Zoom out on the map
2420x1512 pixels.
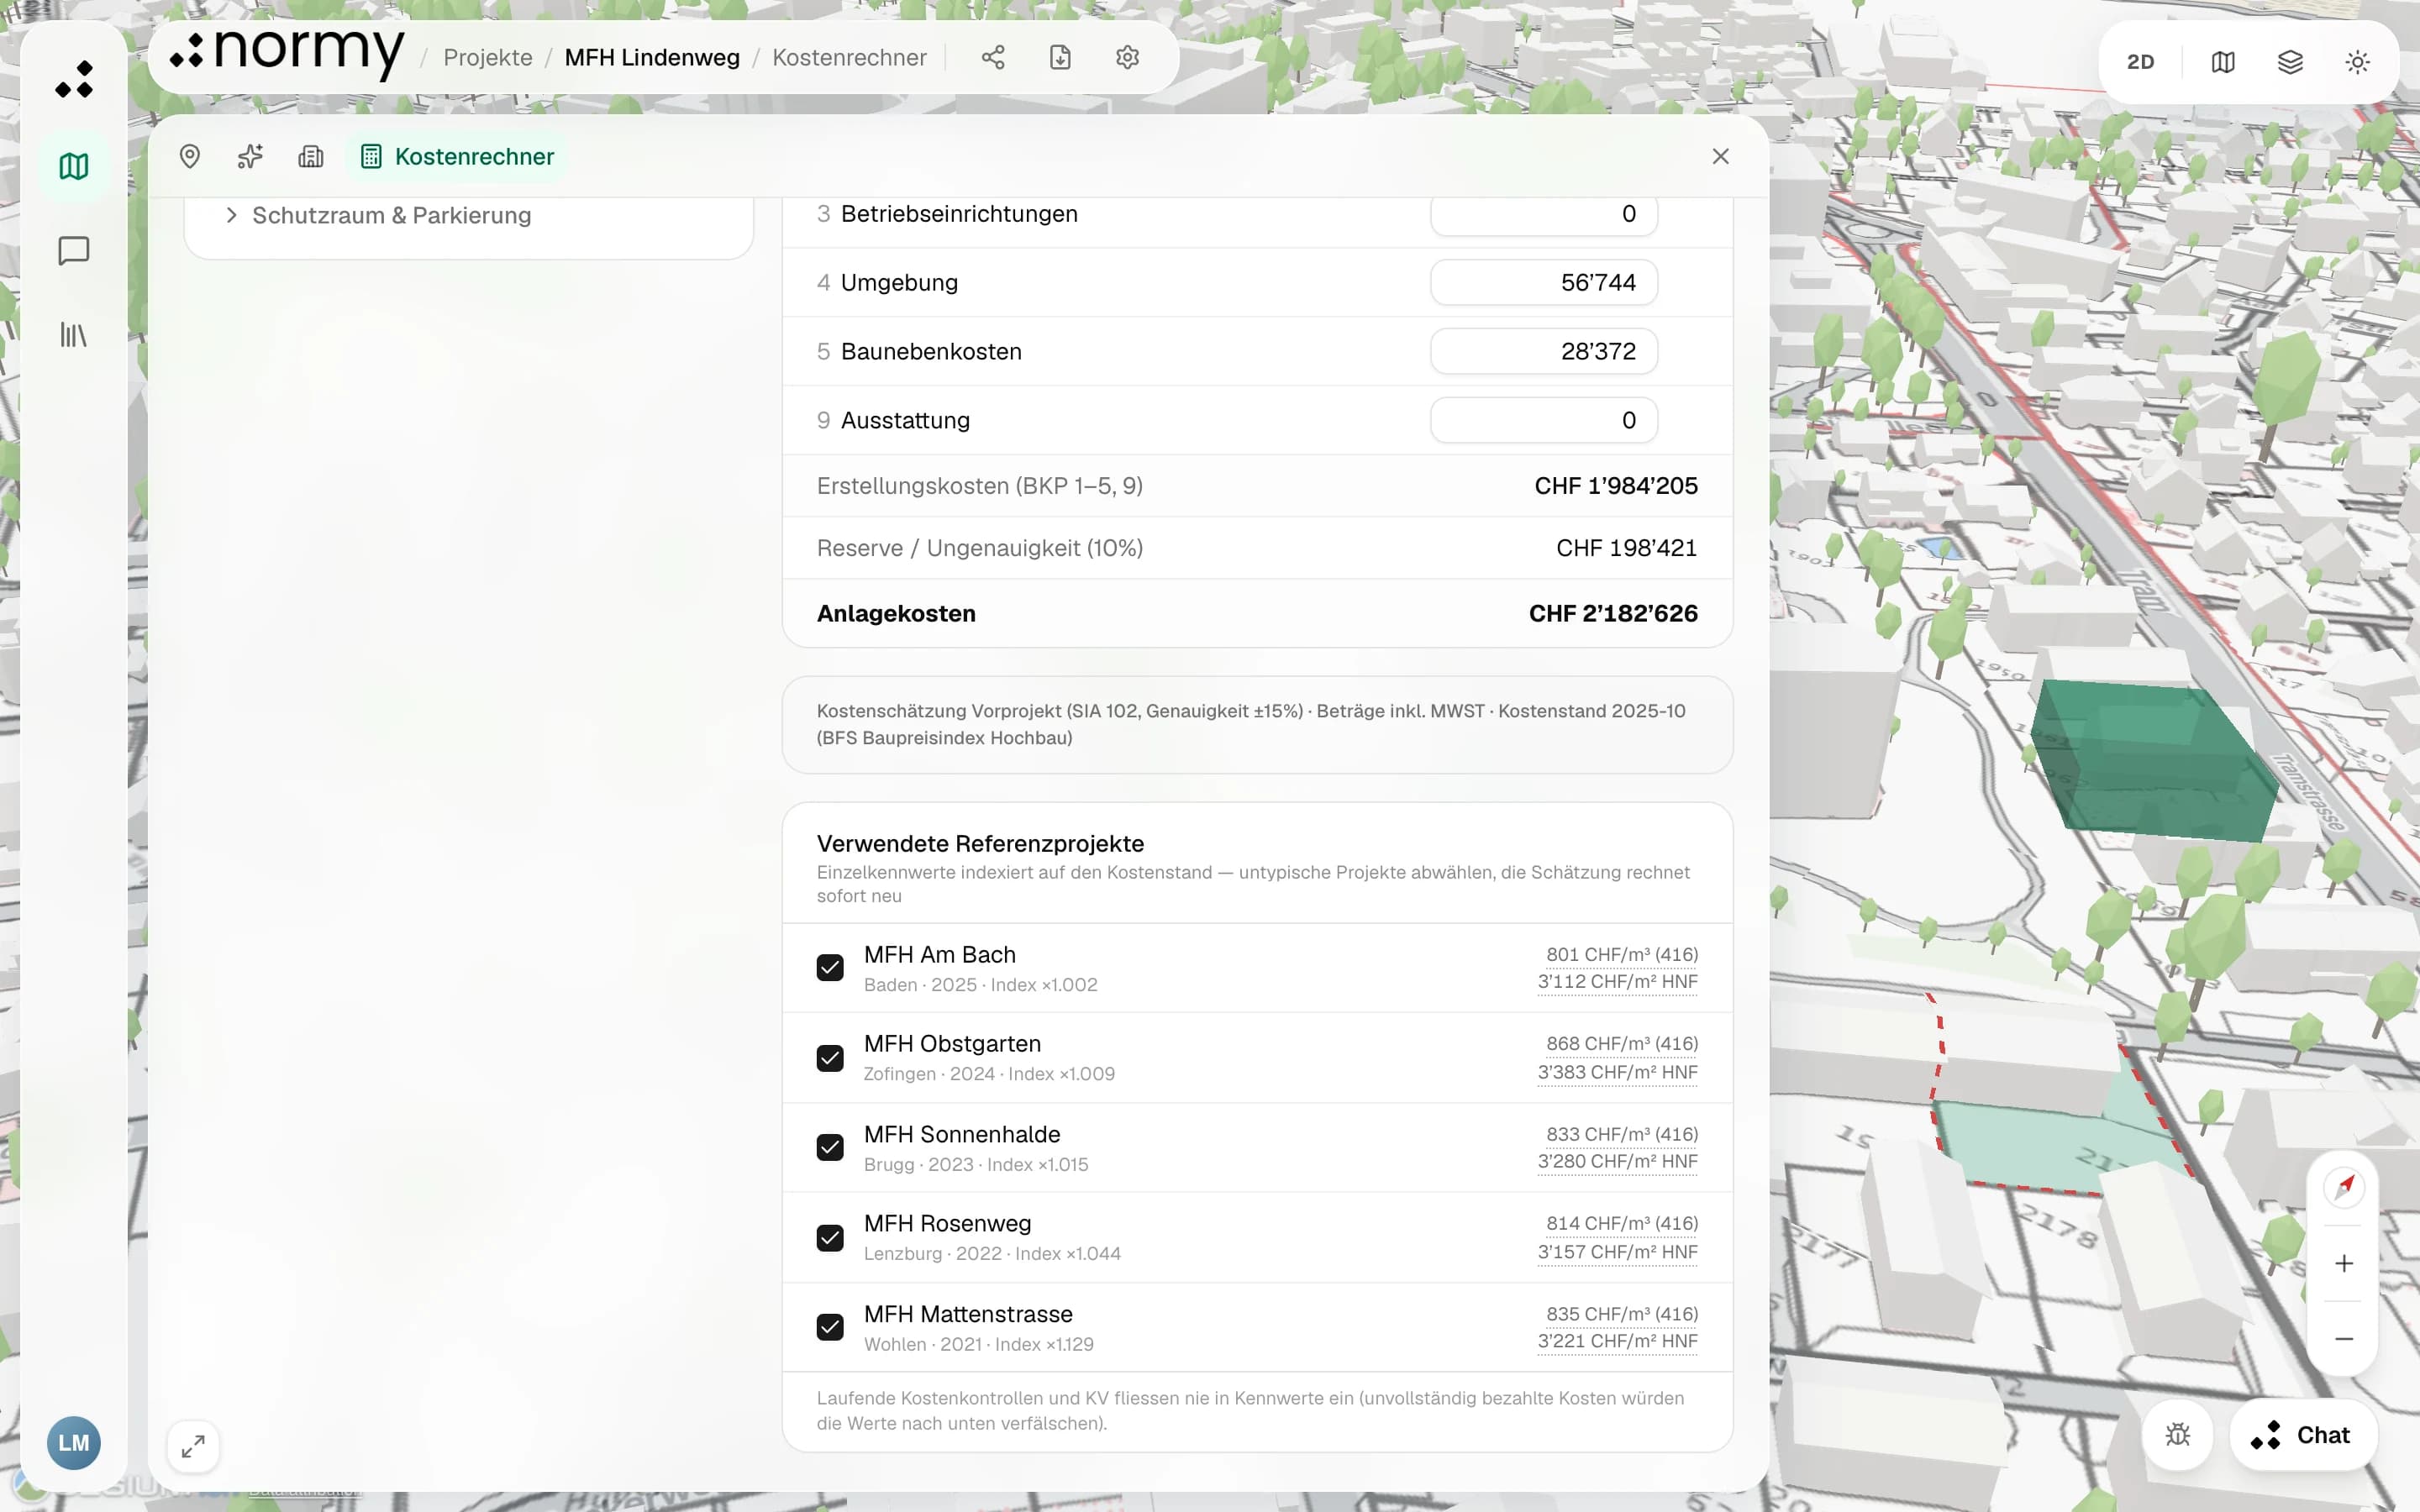point(2344,1338)
